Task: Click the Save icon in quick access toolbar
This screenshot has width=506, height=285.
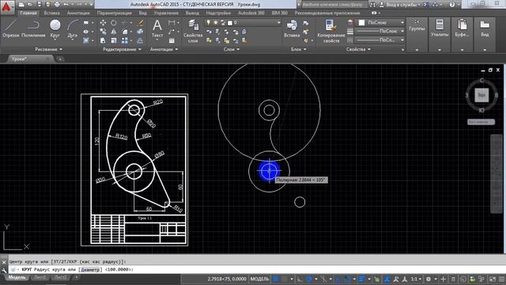Action: pyautogui.click(x=39, y=5)
